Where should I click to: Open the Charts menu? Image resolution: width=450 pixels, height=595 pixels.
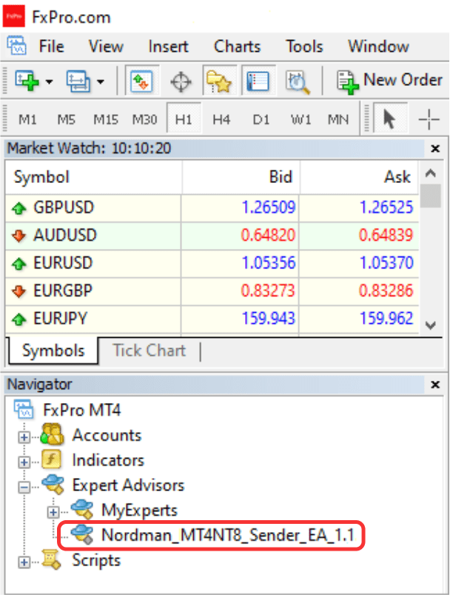coord(237,46)
